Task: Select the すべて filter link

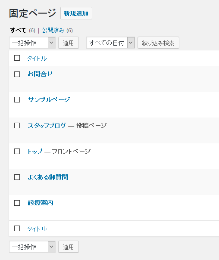Action: [x=18, y=31]
